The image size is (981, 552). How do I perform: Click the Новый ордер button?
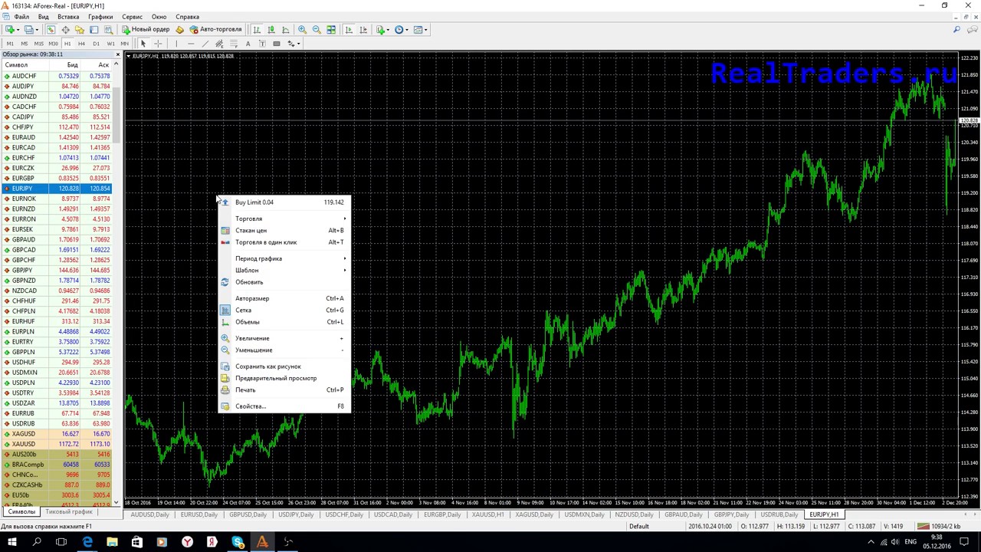[146, 30]
